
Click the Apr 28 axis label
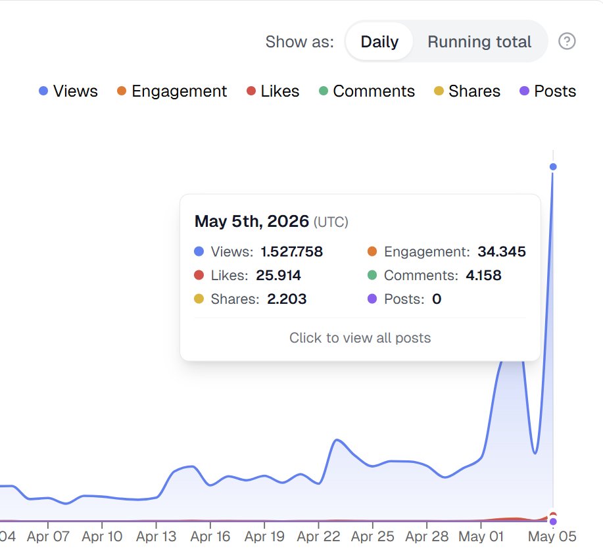click(x=427, y=536)
